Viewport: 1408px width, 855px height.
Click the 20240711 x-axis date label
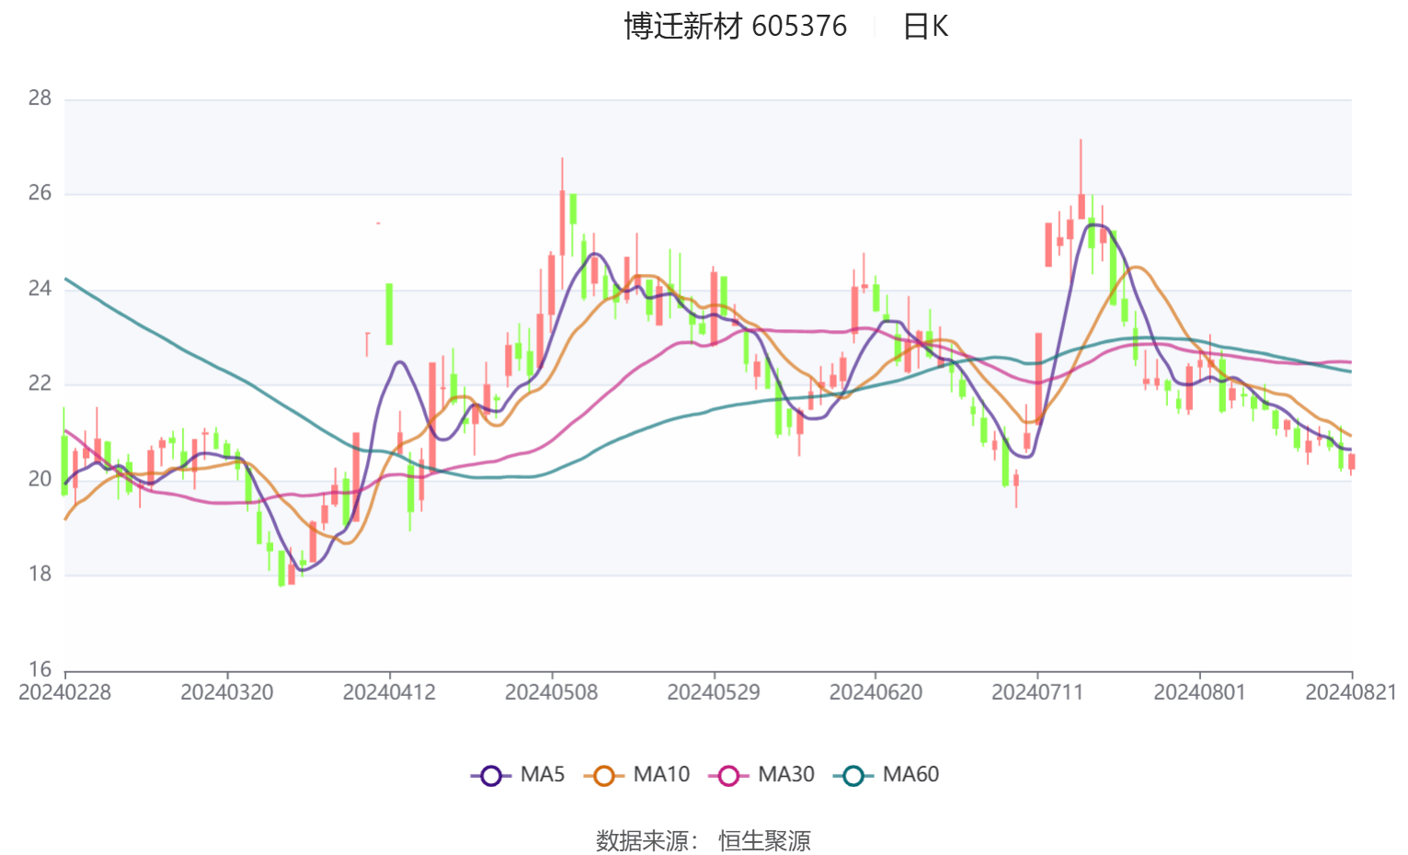coord(1037,692)
